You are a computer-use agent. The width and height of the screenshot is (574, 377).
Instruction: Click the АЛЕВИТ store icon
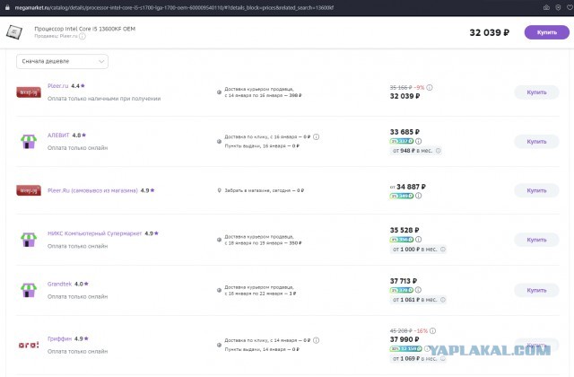click(x=29, y=142)
